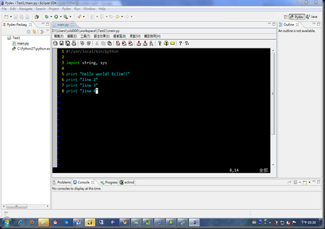
Task: Open the New wizard dropdown arrow
Action: tap(11, 17)
